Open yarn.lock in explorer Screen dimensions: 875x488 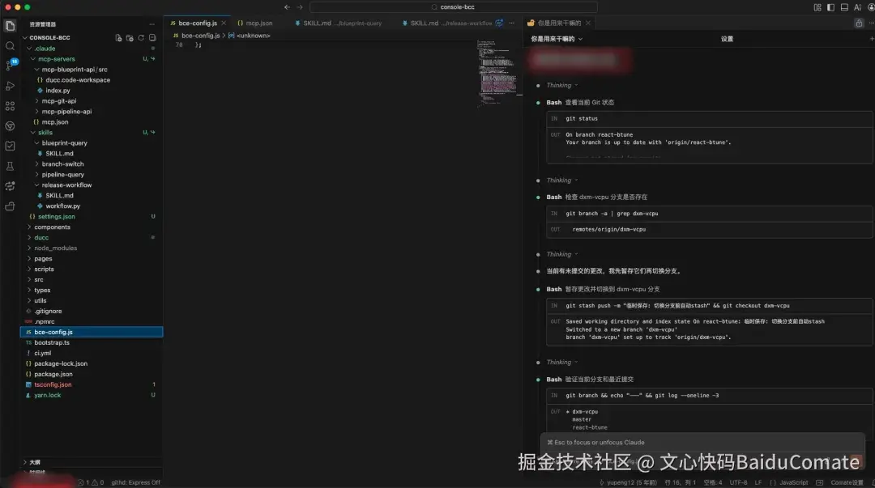click(x=48, y=396)
